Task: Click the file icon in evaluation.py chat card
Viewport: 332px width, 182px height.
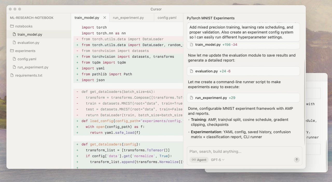Action: click(x=192, y=71)
